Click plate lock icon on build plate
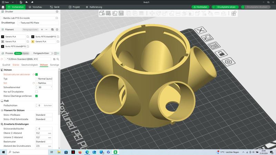This screenshot has width=276, height=155. pyautogui.click(x=221, y=53)
